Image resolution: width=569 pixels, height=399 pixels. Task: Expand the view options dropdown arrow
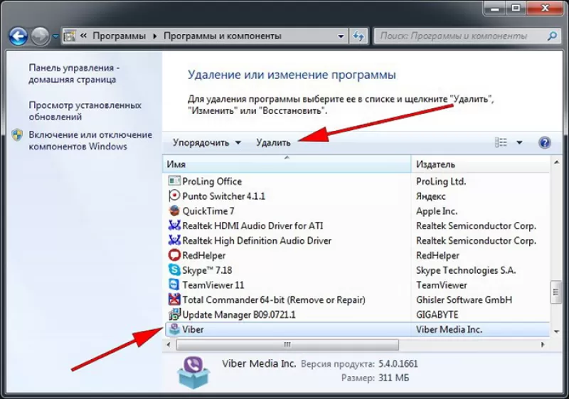519,142
